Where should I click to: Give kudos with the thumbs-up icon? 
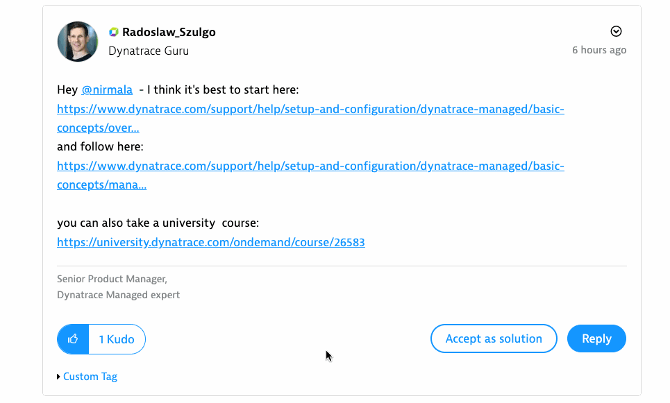(x=73, y=339)
